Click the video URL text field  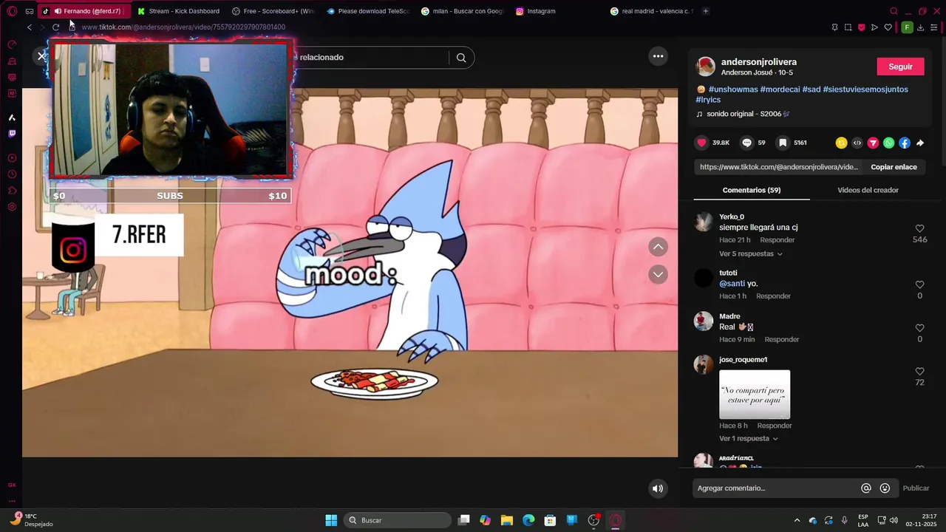(779, 167)
